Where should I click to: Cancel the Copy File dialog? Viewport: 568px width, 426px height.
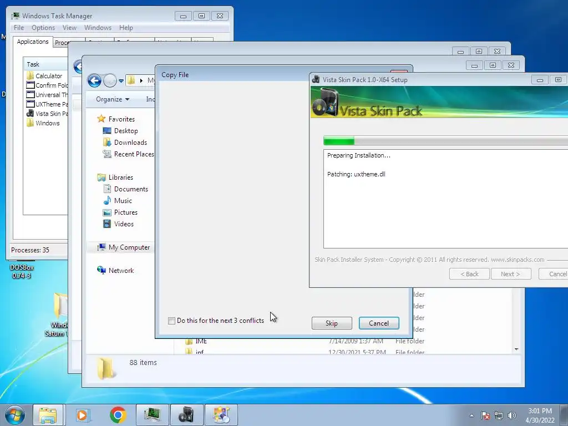[x=379, y=323]
